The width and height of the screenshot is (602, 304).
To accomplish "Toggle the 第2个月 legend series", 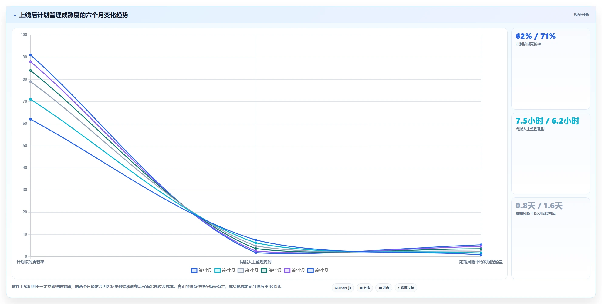I will tap(225, 270).
